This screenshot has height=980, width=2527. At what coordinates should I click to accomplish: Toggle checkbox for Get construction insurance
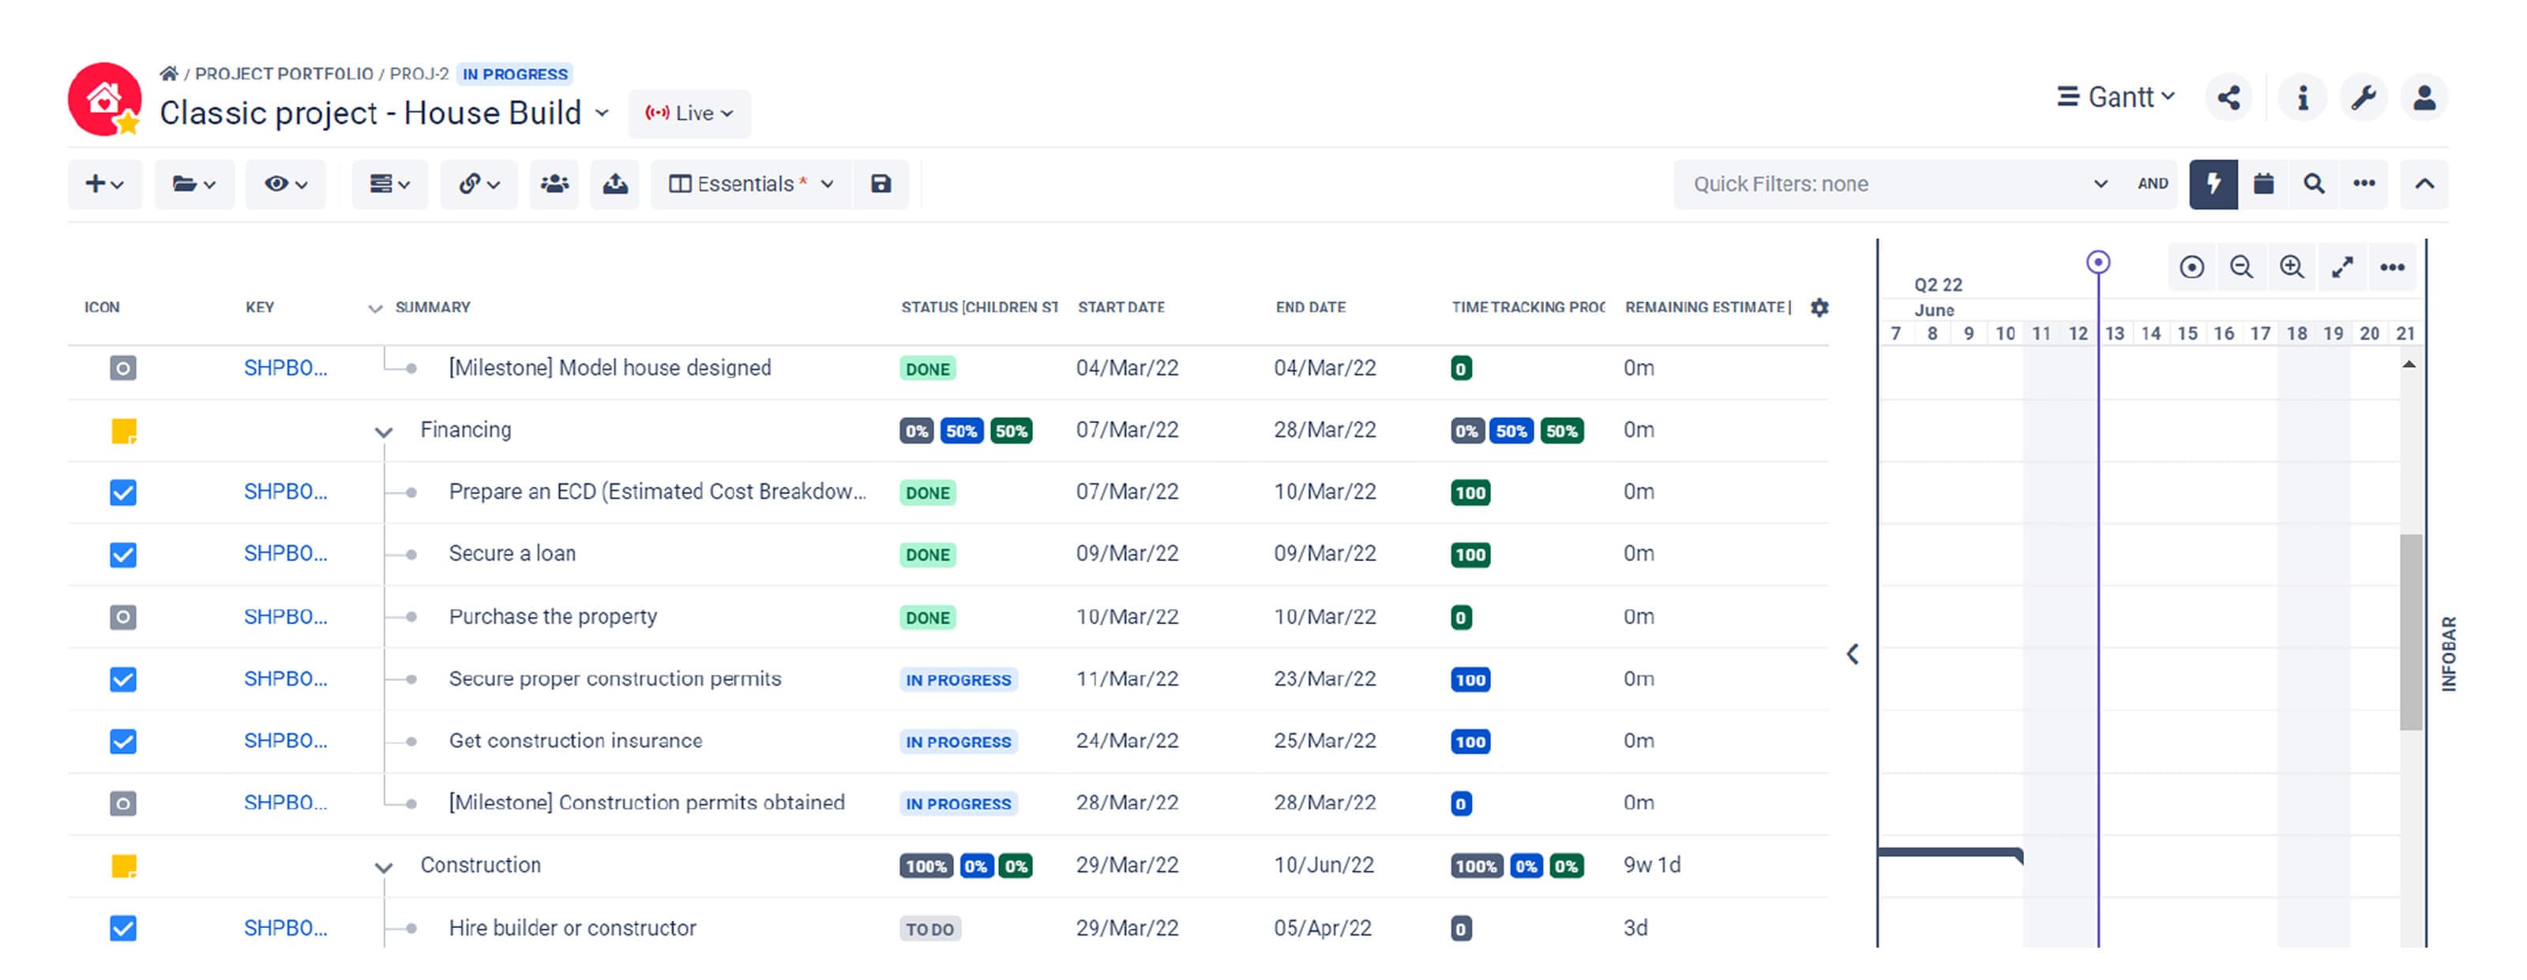pyautogui.click(x=122, y=742)
